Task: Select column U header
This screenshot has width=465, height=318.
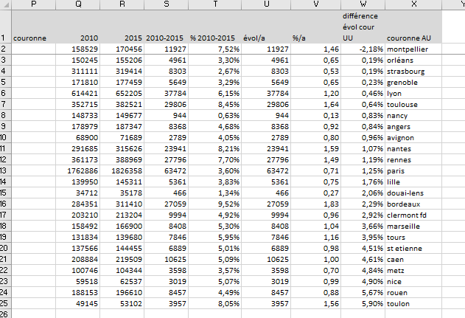Action: pyautogui.click(x=266, y=4)
